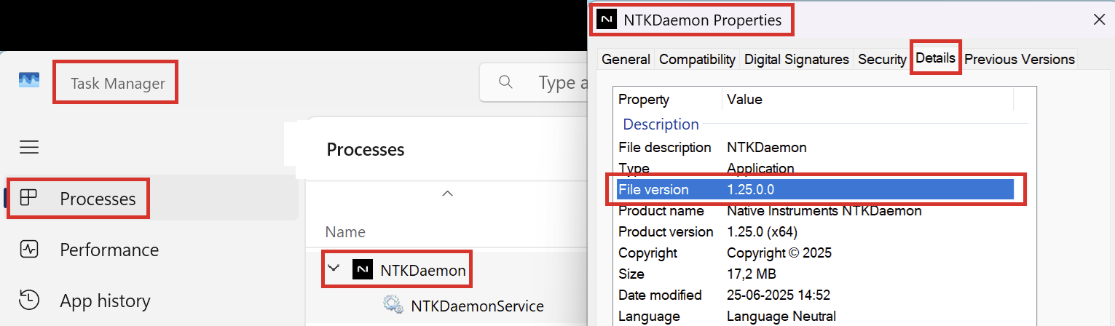Image resolution: width=1115 pixels, height=326 pixels.
Task: Click the Task Manager search field
Action: click(534, 82)
